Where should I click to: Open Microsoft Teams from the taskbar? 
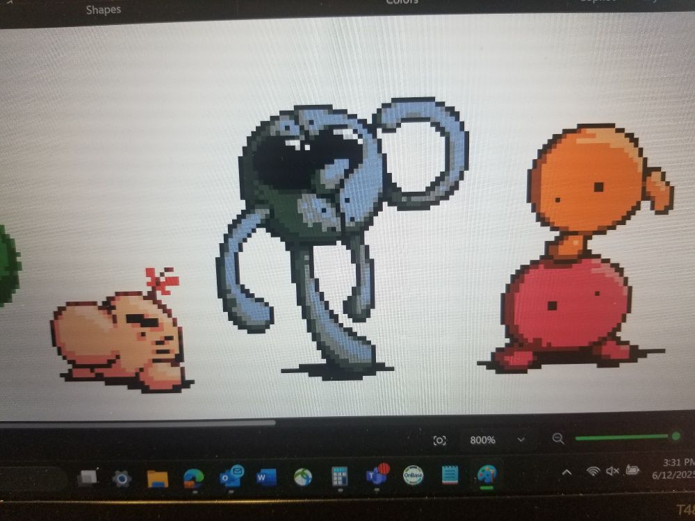(377, 475)
